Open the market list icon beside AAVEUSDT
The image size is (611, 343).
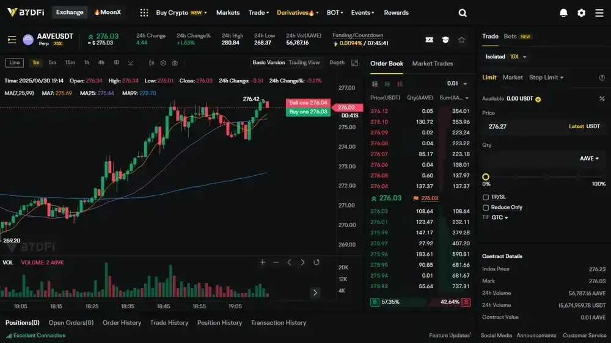tap(12, 39)
